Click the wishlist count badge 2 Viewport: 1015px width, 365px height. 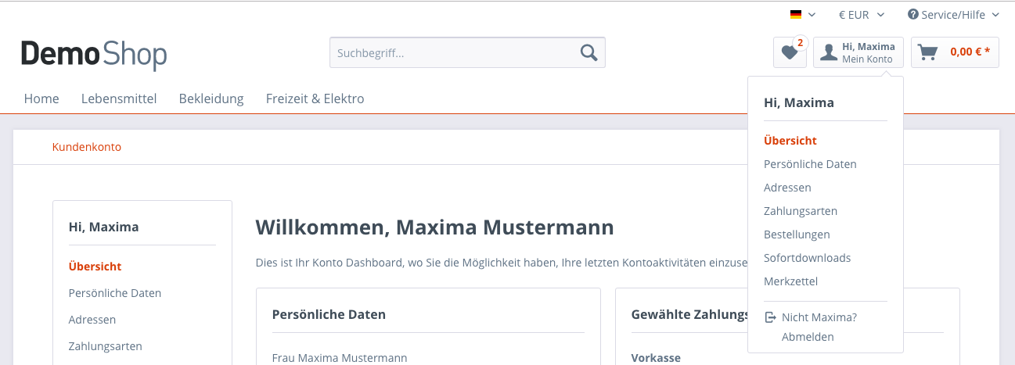[800, 42]
